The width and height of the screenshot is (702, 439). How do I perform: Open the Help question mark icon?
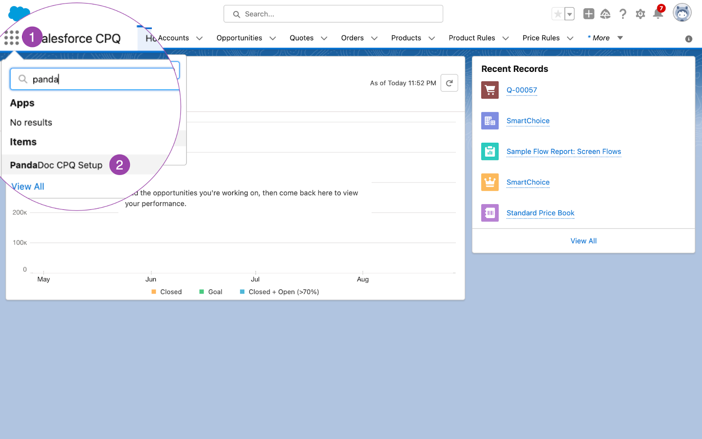tap(623, 14)
